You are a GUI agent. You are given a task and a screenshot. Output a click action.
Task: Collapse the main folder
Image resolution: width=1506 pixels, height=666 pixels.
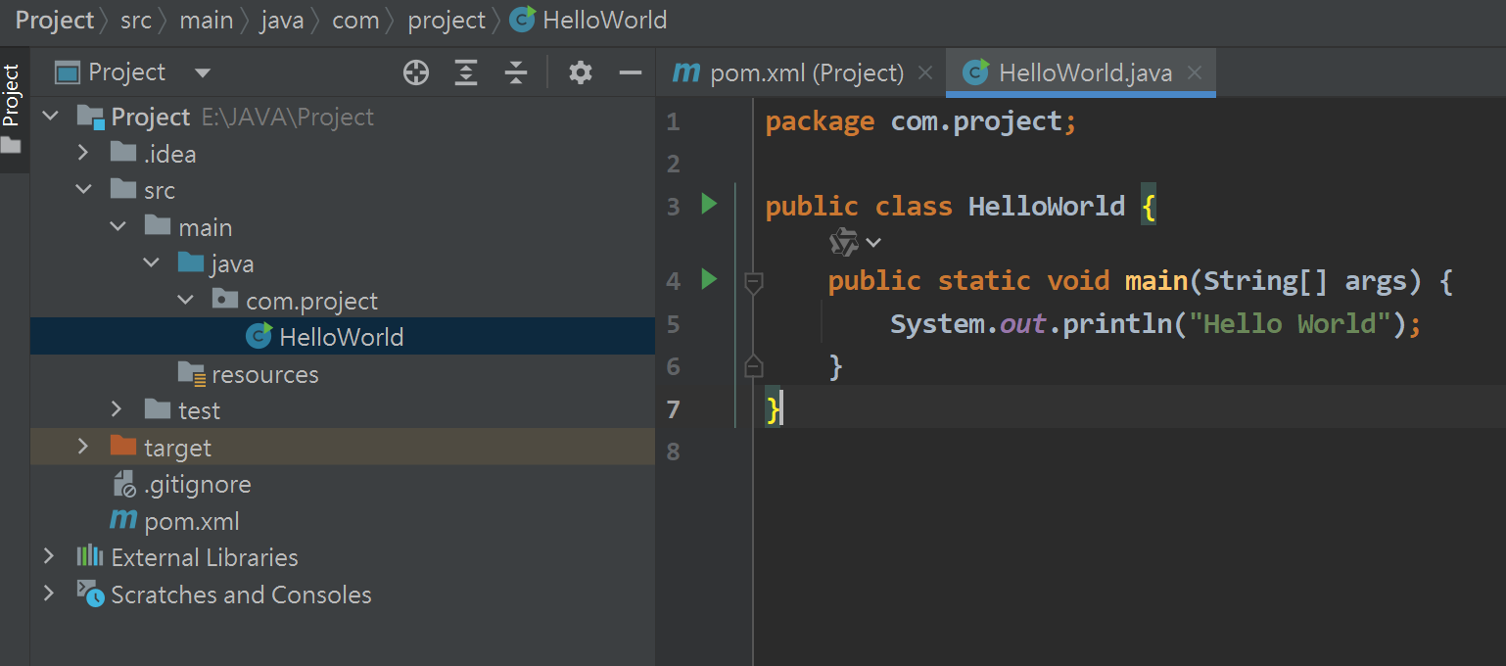118,226
